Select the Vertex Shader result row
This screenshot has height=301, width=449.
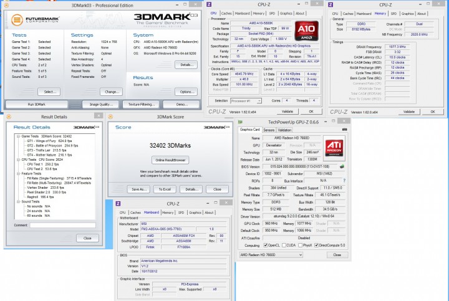46,188
